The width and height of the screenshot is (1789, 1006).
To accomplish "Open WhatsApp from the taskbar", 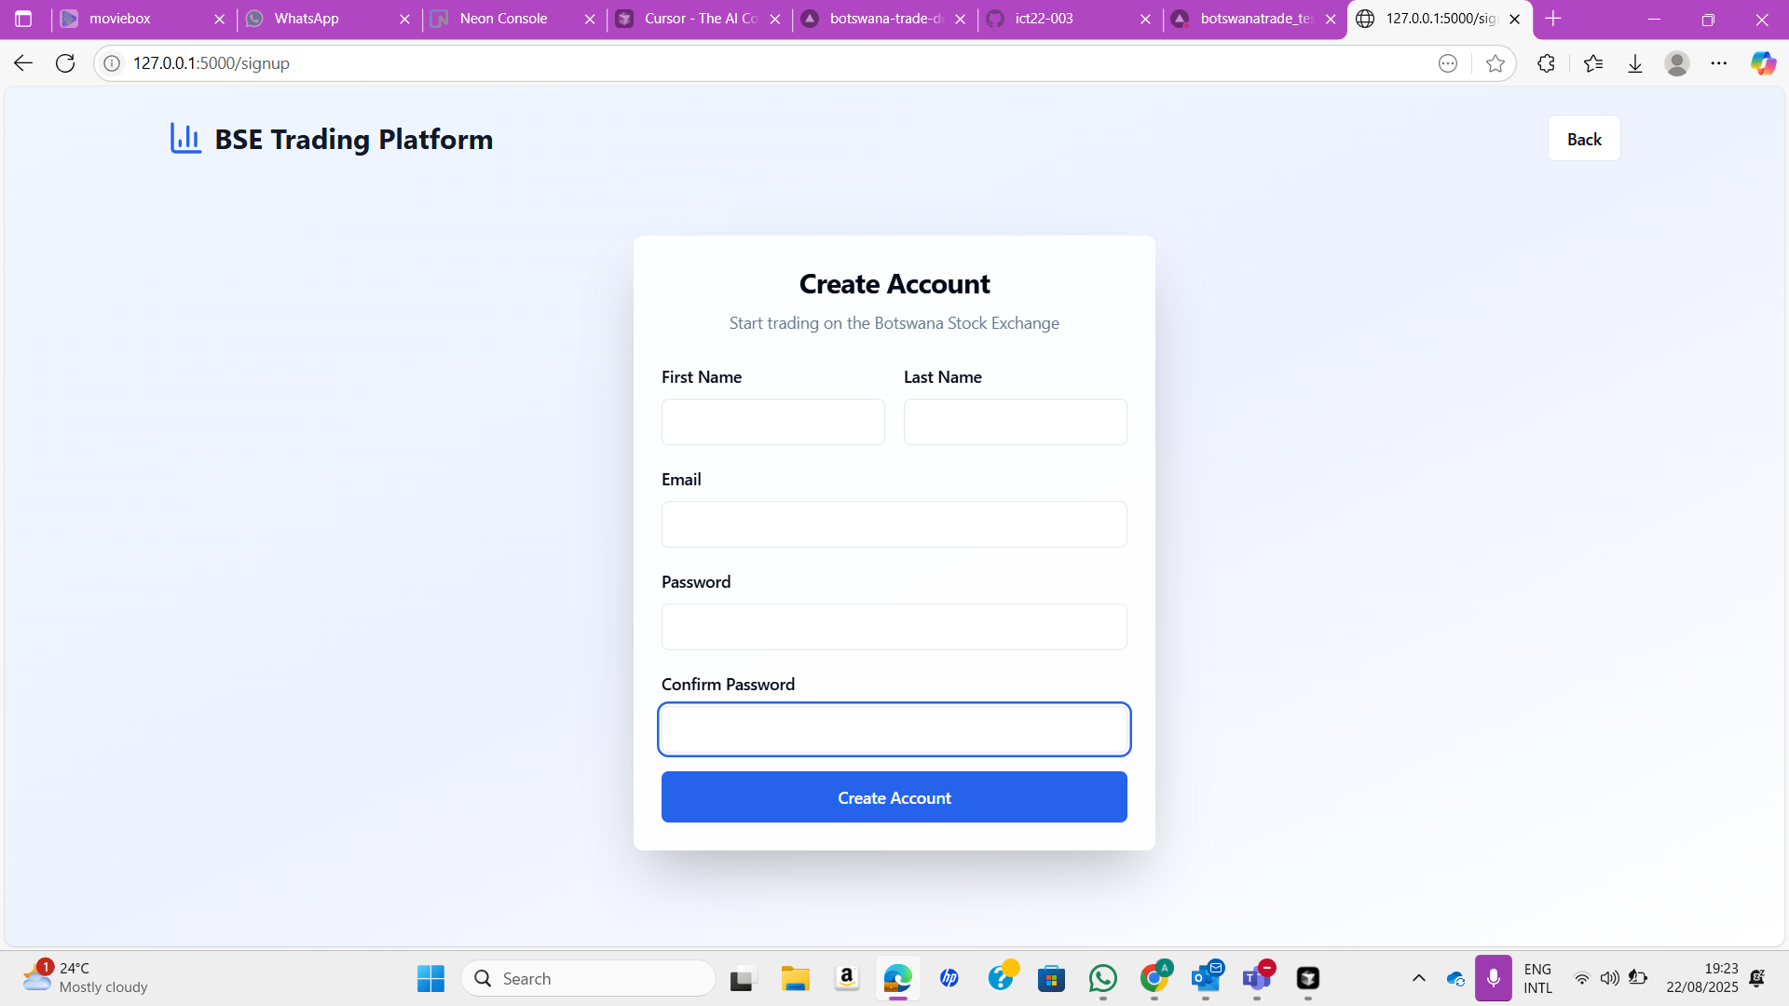I will (x=1102, y=978).
